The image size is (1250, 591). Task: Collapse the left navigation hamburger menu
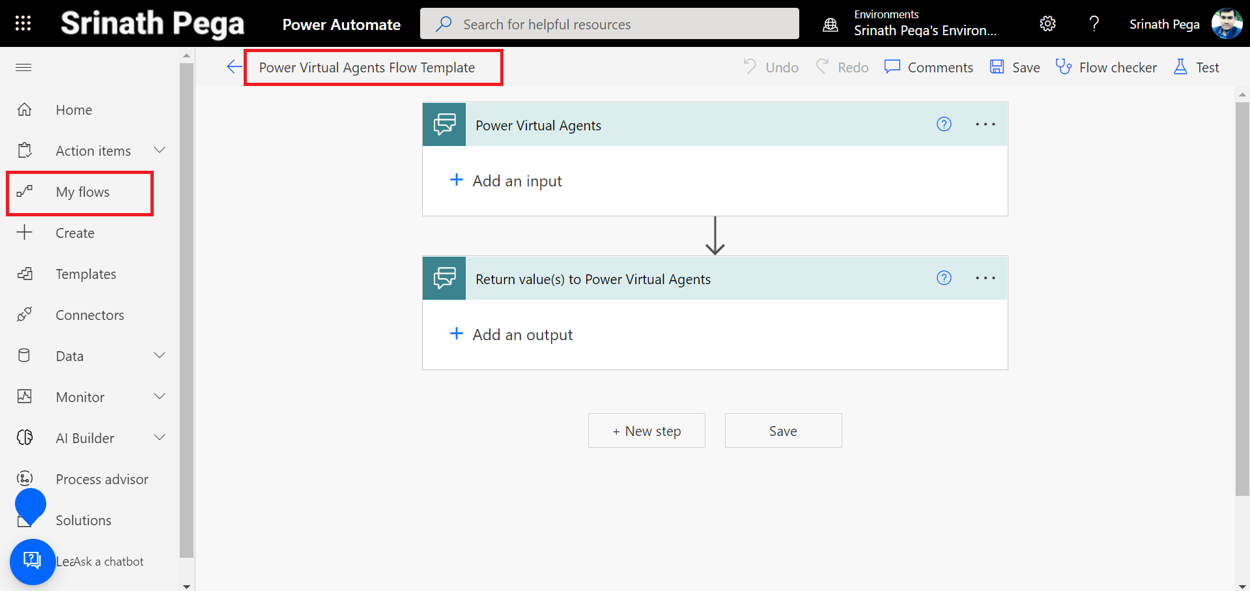(x=23, y=68)
